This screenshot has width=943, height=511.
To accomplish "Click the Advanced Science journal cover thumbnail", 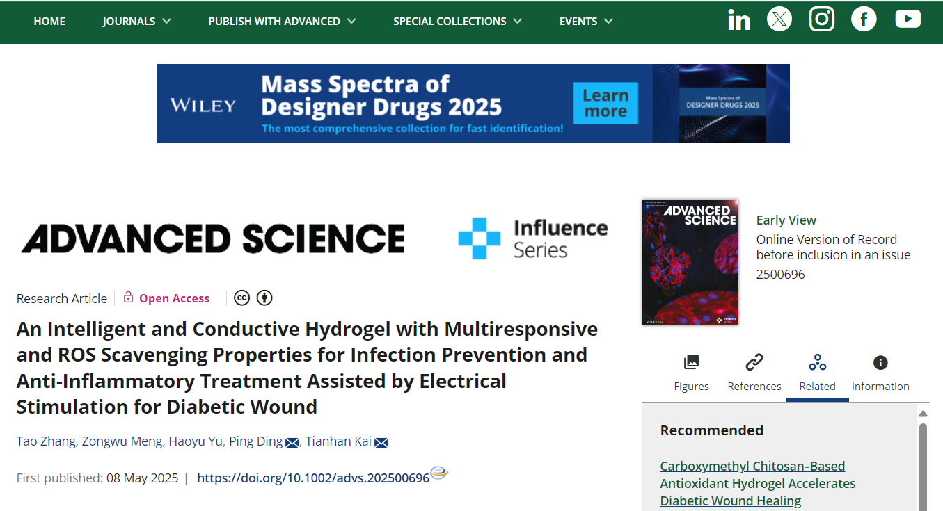I will (690, 262).
